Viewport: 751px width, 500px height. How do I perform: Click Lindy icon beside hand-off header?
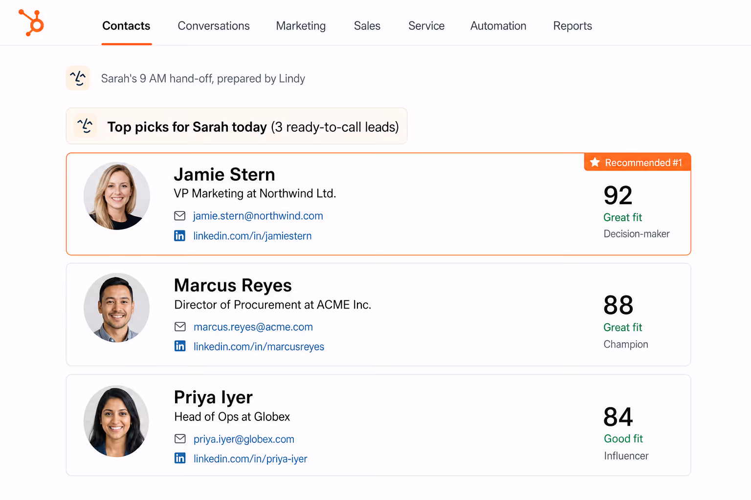[78, 78]
